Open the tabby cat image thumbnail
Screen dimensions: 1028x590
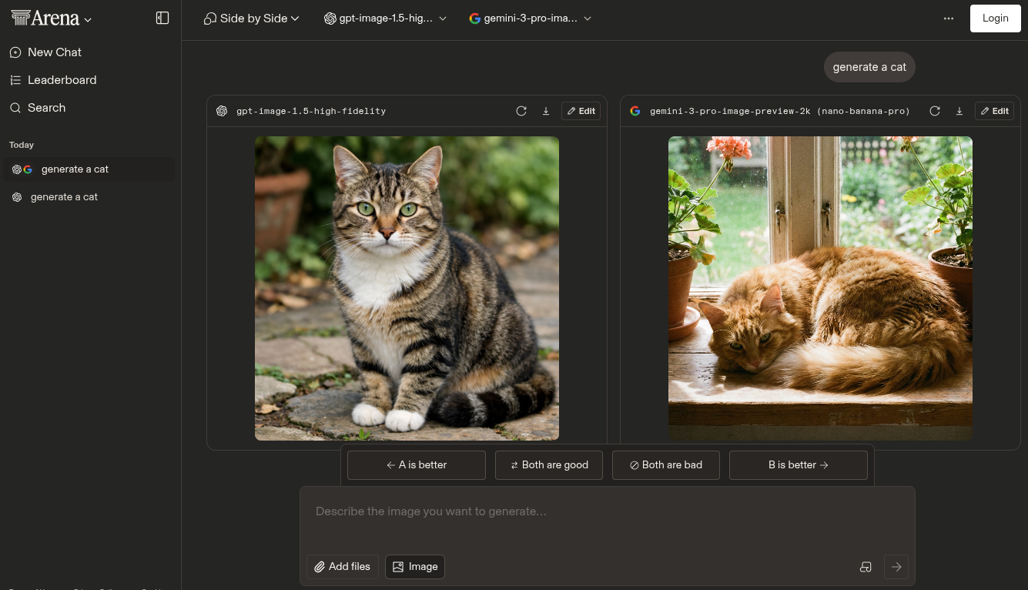(x=407, y=288)
